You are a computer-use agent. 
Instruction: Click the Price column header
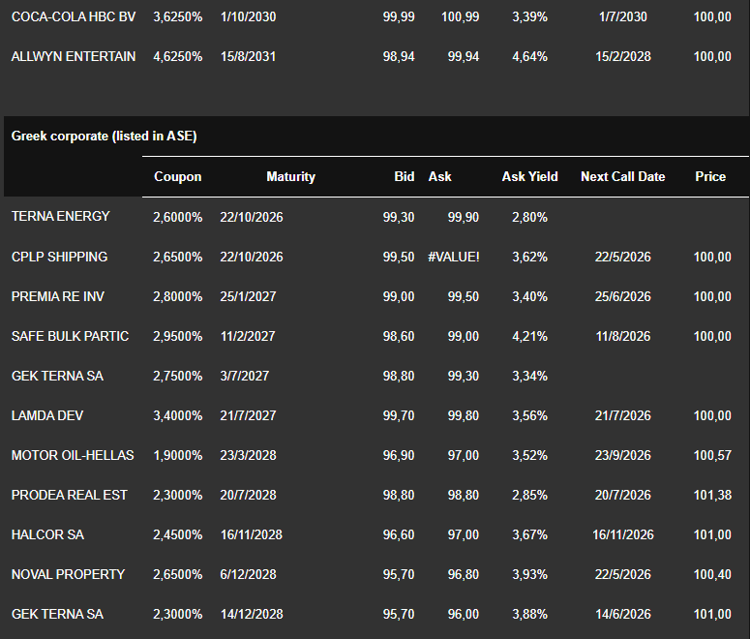[x=710, y=176]
